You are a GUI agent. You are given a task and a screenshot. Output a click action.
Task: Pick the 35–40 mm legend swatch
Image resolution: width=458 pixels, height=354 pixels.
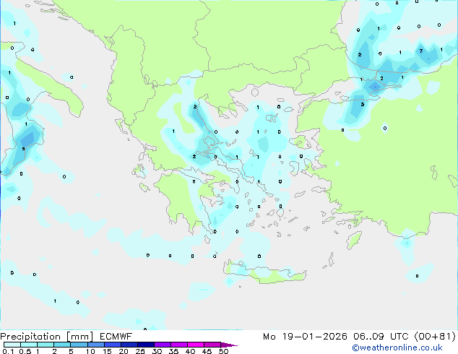click(178, 345)
